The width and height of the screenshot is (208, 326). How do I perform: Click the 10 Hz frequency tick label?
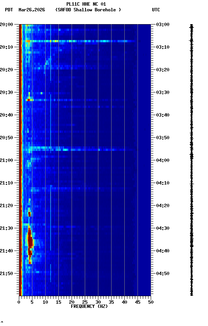tap(45, 302)
